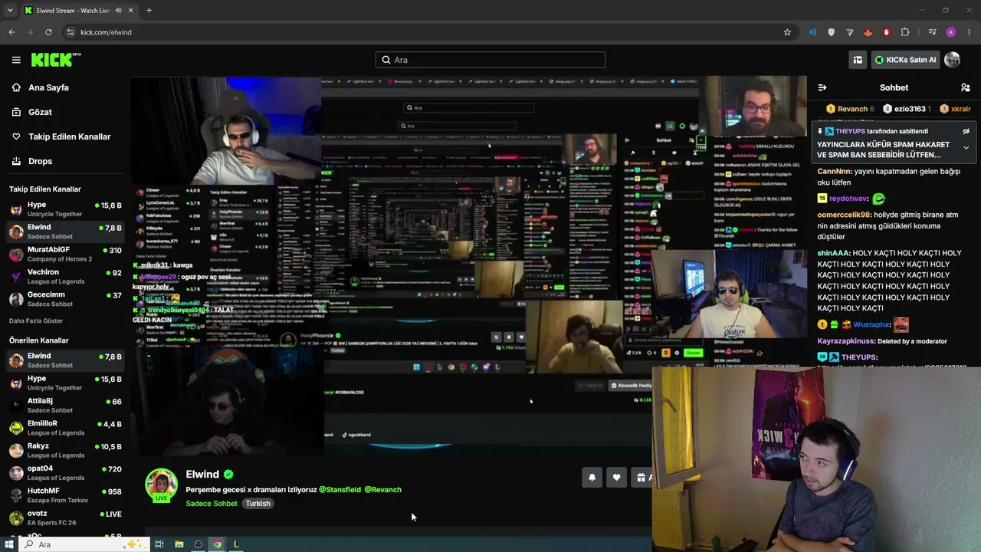This screenshot has height=552, width=981.
Task: Follow Elwind with the heart icon
Action: pos(616,478)
